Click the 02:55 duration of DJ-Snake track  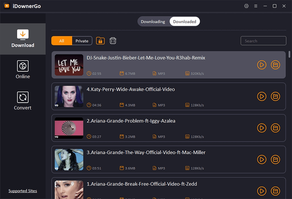pyautogui.click(x=97, y=73)
